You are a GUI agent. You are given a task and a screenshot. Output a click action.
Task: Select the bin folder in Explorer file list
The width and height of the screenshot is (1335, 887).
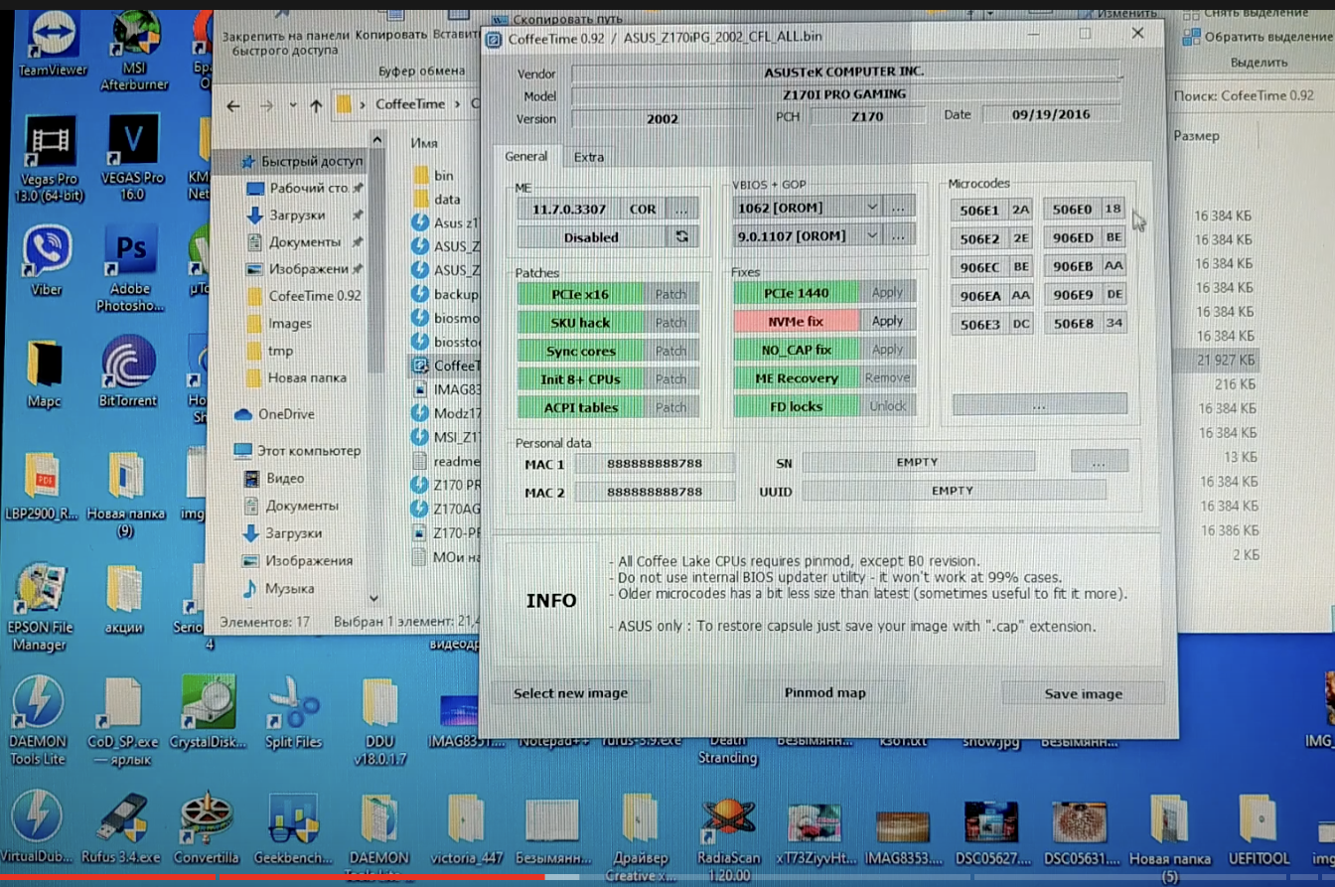[x=433, y=175]
